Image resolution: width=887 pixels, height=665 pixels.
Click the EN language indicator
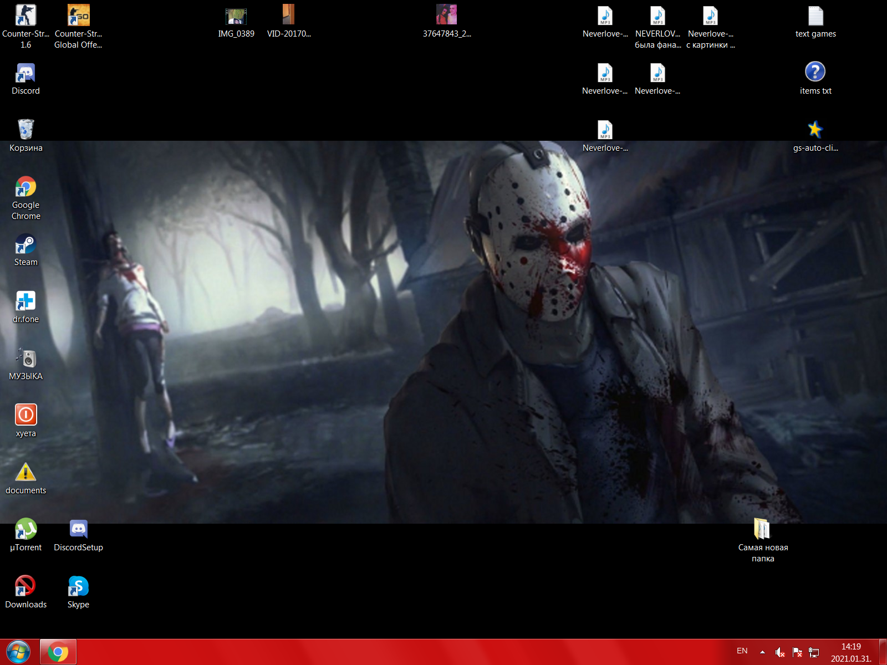coord(742,651)
